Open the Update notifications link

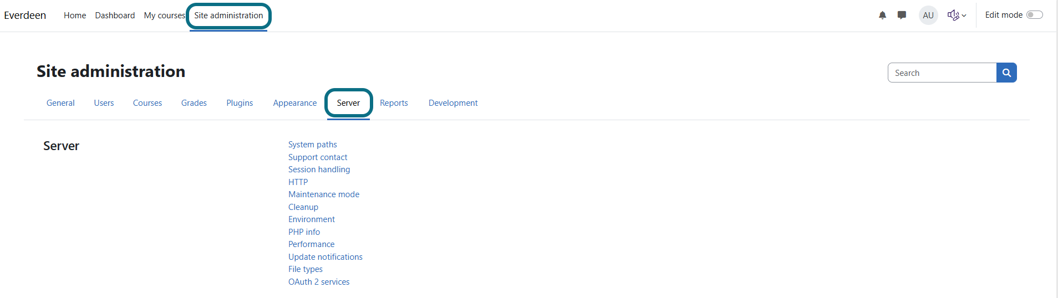coord(325,257)
